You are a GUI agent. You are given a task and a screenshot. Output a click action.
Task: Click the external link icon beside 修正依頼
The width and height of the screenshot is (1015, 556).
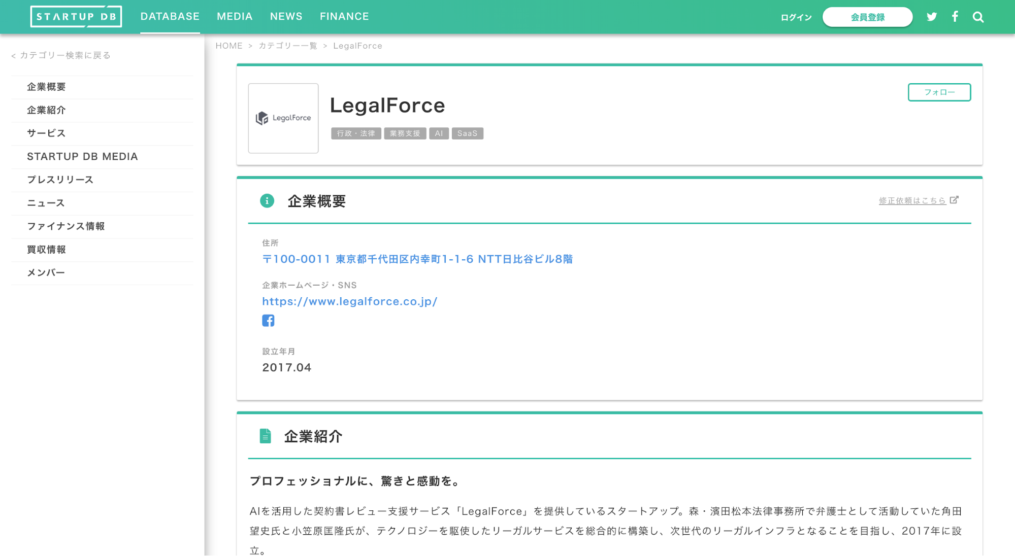click(954, 200)
